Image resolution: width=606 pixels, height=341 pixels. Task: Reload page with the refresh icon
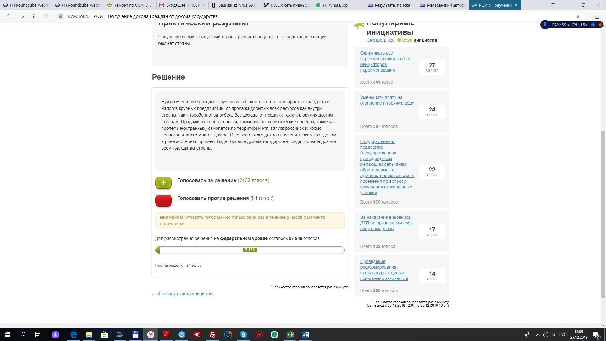(x=46, y=16)
